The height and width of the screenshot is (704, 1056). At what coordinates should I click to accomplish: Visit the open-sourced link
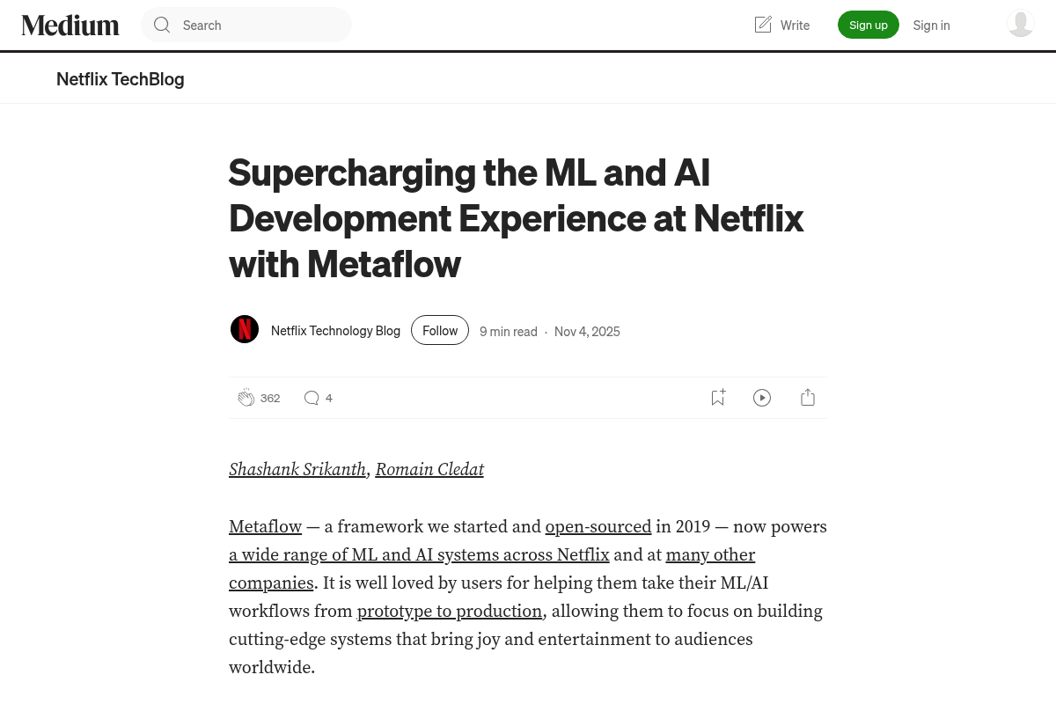pos(598,526)
